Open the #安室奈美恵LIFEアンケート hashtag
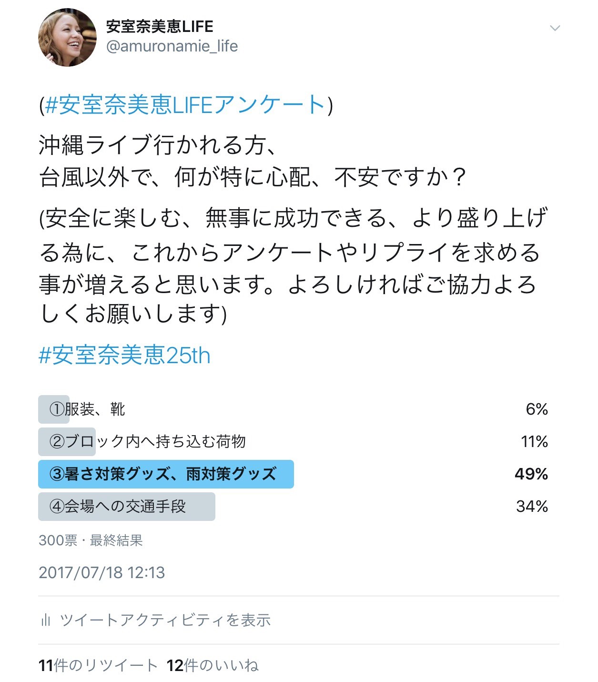Viewport: 598px width, 682px height. pos(185,104)
